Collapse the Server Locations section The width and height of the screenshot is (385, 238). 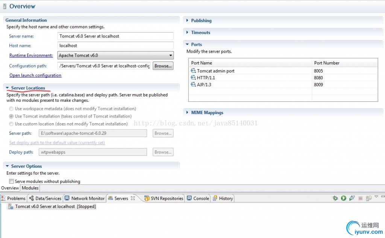(x=7, y=88)
